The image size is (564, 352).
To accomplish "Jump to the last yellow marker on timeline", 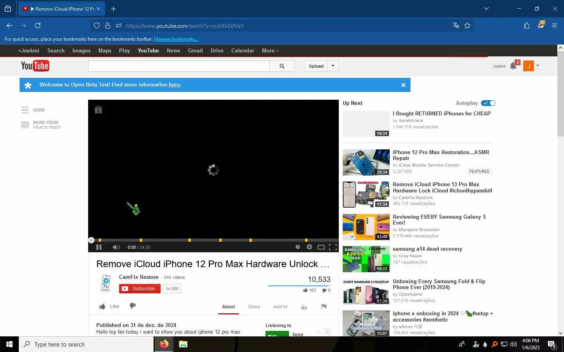I will 306,240.
